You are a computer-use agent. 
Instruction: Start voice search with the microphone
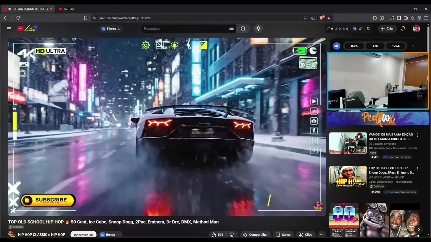pyautogui.click(x=258, y=29)
